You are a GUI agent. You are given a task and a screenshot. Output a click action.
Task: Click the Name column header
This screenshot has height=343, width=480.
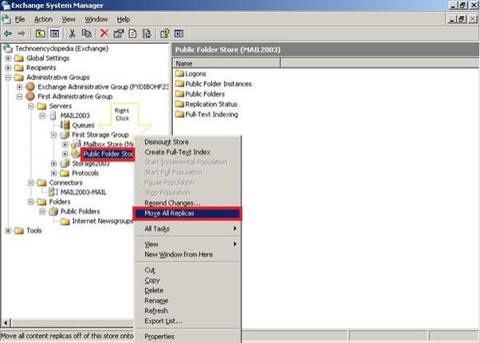[x=184, y=64]
